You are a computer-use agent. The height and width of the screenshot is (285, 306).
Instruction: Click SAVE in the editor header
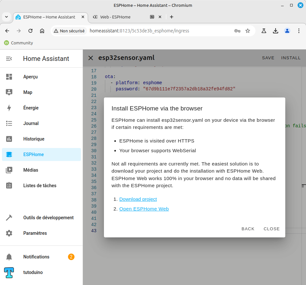click(268, 58)
